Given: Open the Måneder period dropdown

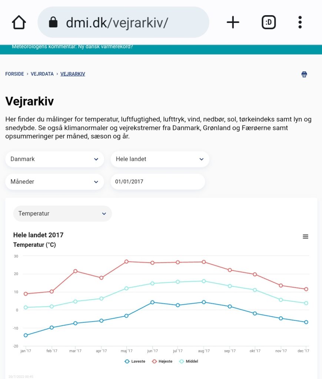Looking at the screenshot, I should 54,182.
